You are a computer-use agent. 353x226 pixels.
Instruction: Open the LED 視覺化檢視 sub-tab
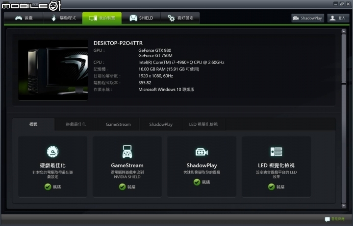pyautogui.click(x=203, y=124)
